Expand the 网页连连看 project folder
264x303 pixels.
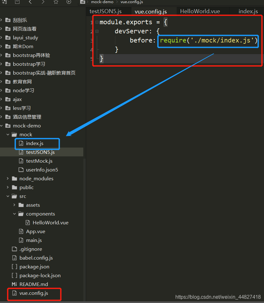1,29
